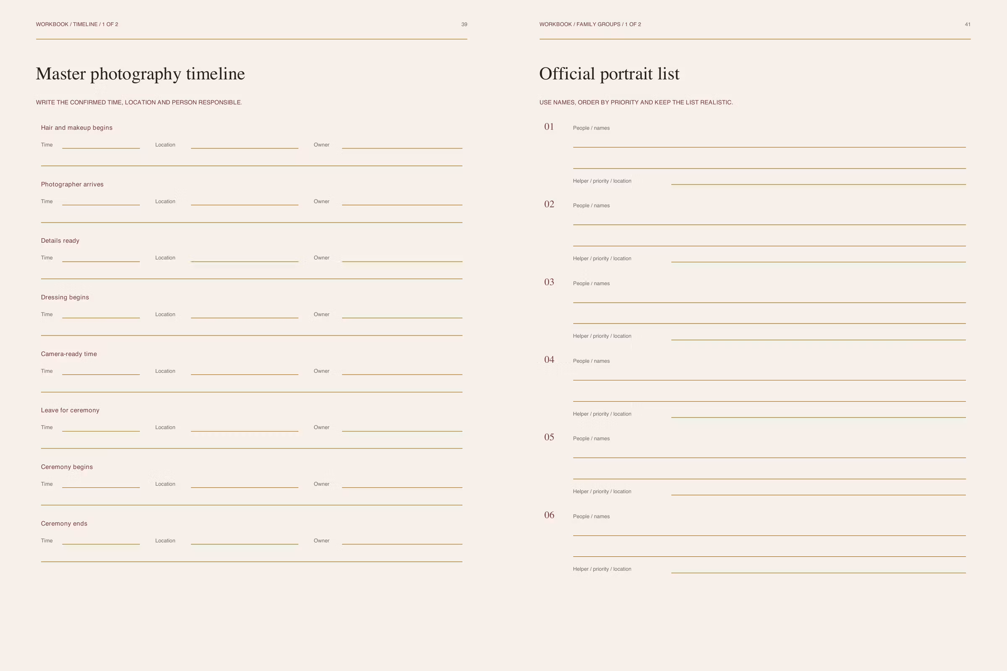Viewport: 1007px width, 671px height.
Task: Click the Owner field for Ceremony ends
Action: click(402, 541)
